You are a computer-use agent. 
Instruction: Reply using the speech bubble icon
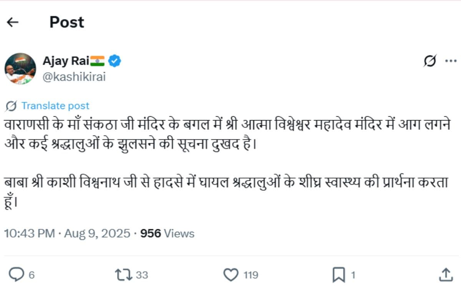click(x=17, y=275)
